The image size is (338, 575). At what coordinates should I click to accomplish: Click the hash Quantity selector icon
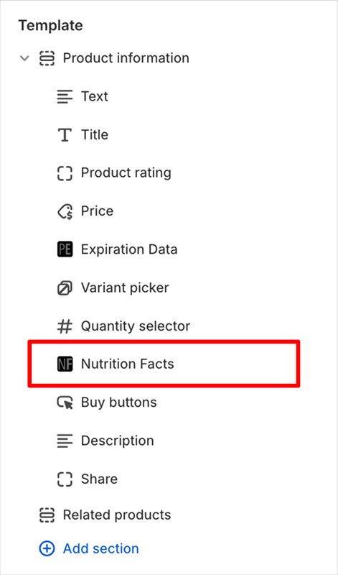point(65,326)
